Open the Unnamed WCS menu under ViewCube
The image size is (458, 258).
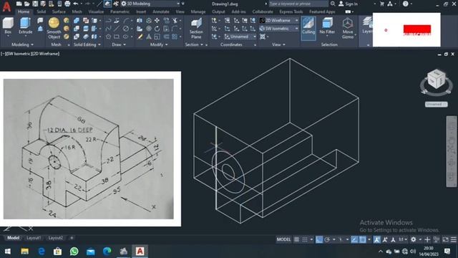click(x=436, y=104)
